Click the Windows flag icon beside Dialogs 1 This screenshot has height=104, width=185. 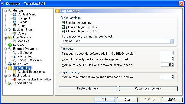point(14,18)
